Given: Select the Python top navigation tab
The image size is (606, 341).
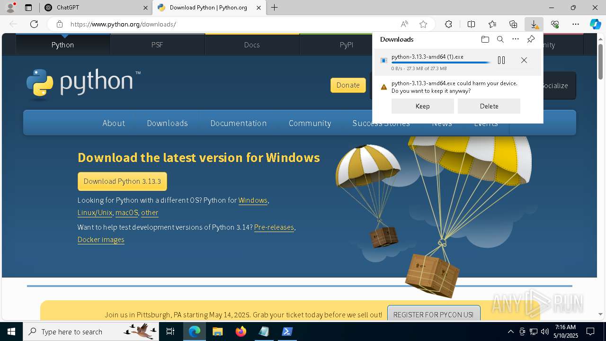Looking at the screenshot, I should 63,45.
